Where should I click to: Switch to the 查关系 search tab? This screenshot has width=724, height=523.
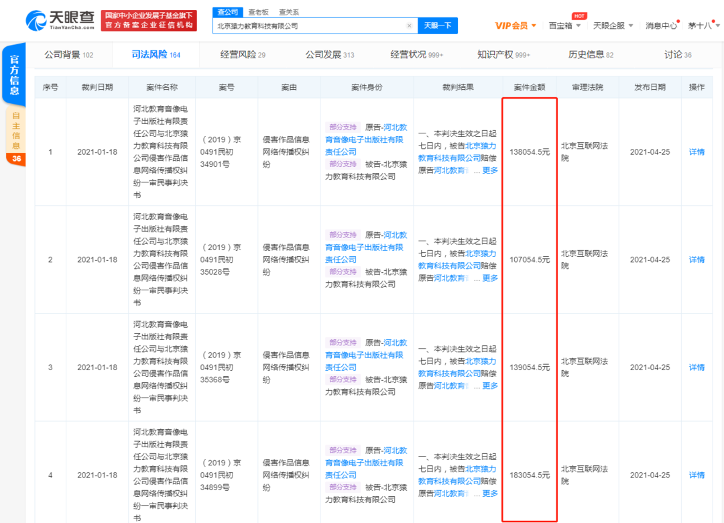point(289,12)
